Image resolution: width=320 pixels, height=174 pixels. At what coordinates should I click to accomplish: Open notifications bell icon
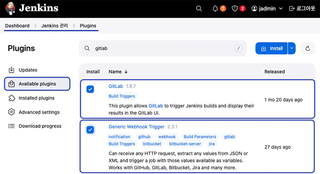[x=215, y=8]
